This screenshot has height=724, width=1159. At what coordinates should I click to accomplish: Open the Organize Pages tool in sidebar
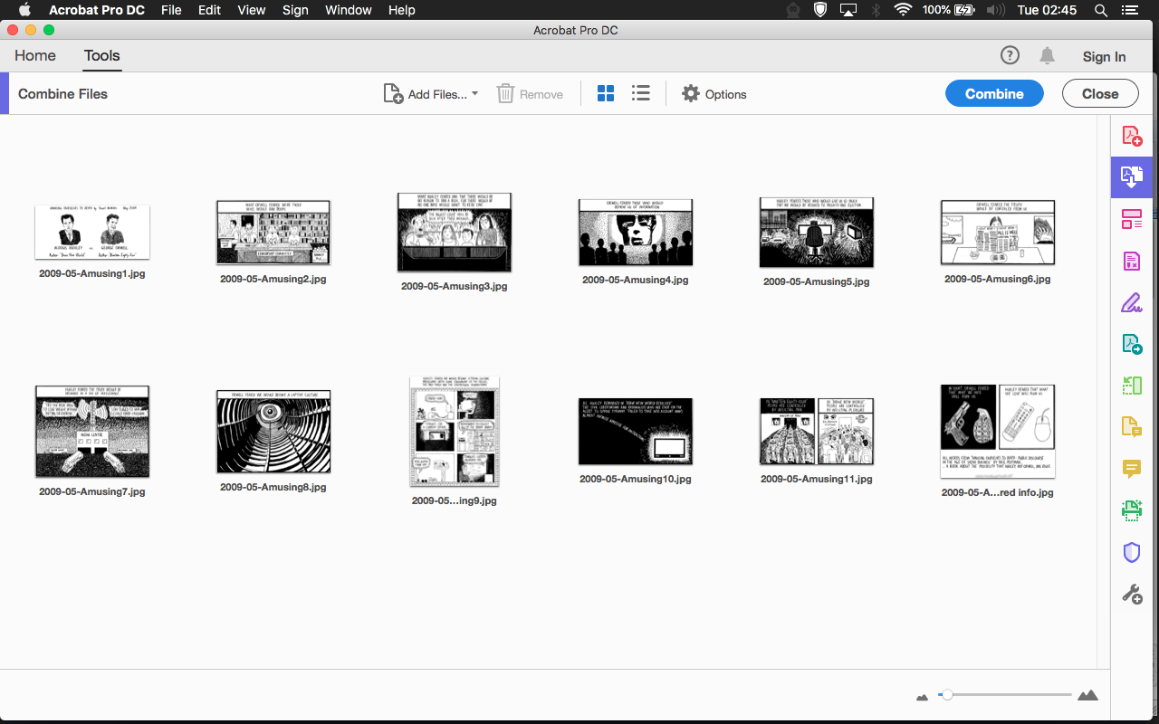1132,218
